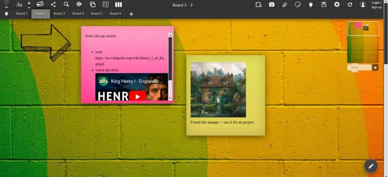Open the layout template icon
The height and width of the screenshot is (177, 388).
106,4
